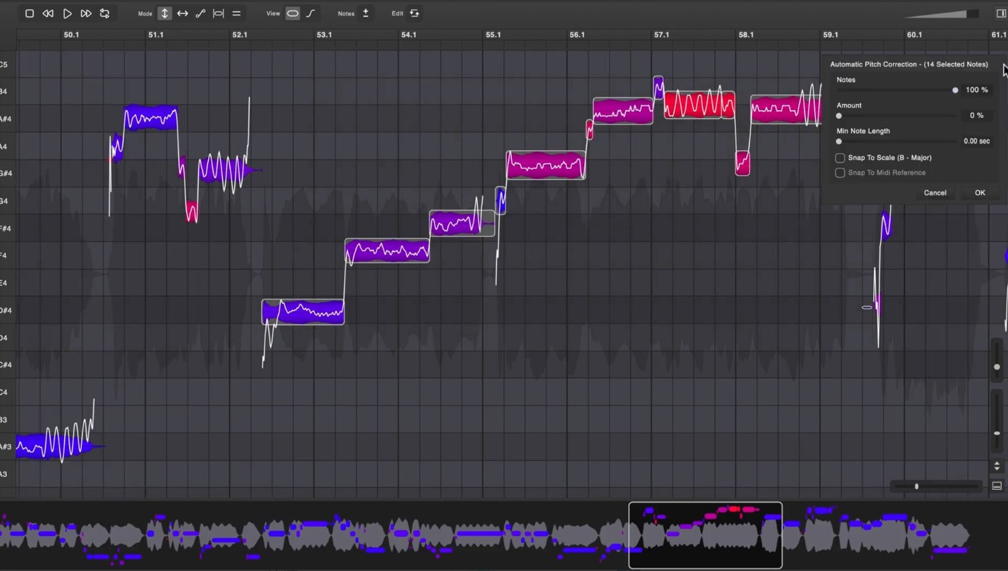This screenshot has height=571, width=1008.
Task: Open the Notes options next to the plus-minus icon
Action: 366,13
